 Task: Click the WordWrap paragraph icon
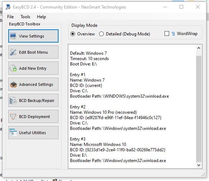click(x=173, y=34)
